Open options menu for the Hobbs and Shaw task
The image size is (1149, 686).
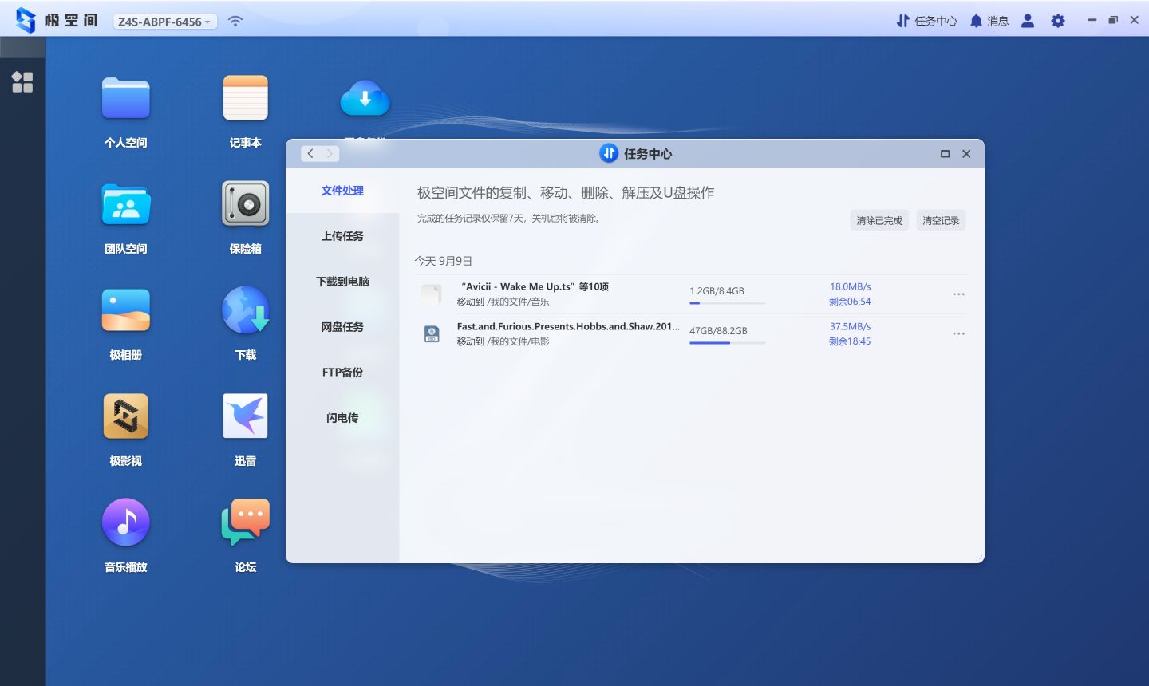[x=958, y=333]
